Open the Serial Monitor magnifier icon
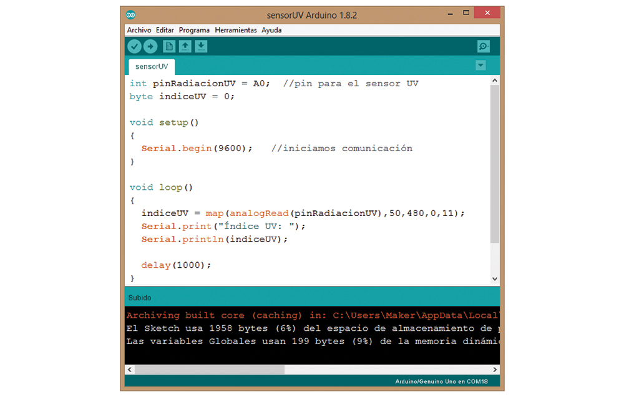The width and height of the screenshot is (624, 397). coord(483,46)
